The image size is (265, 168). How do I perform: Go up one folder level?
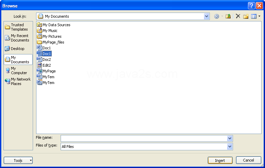coord(228,16)
